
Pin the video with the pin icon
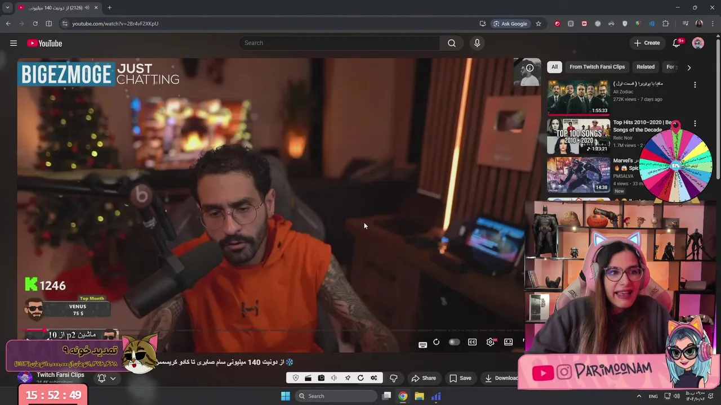point(348,378)
